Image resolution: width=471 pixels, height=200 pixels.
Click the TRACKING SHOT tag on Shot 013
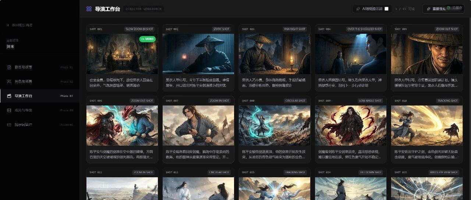point(295,172)
